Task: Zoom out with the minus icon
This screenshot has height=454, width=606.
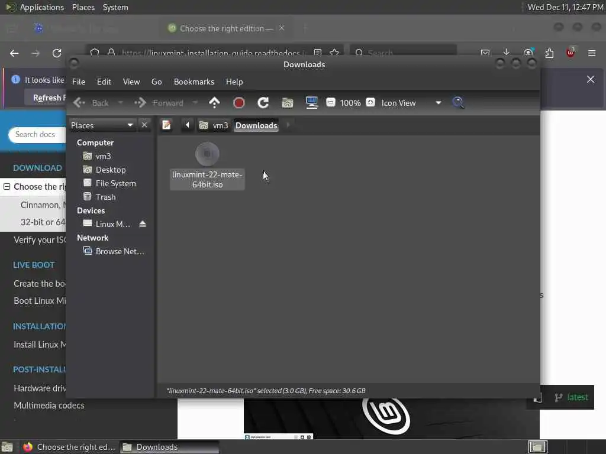Action: 330,102
